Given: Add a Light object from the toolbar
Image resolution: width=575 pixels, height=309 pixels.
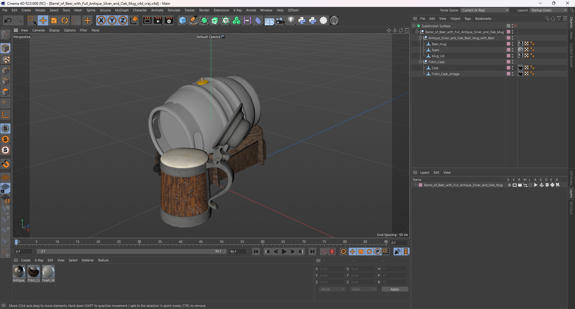Looking at the screenshot, I should point(291,20).
